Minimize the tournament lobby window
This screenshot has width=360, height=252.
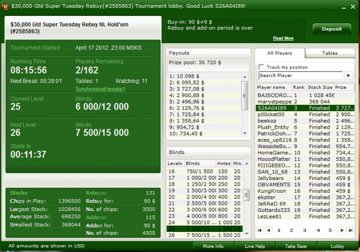tap(344, 7)
